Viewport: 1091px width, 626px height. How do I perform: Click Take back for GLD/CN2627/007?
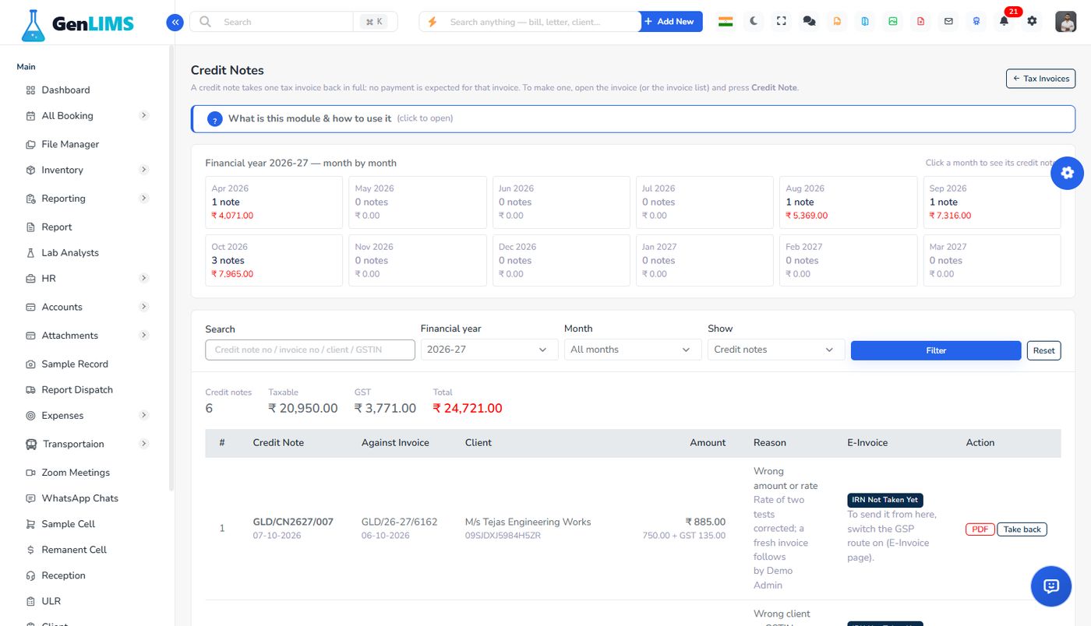click(x=1022, y=529)
